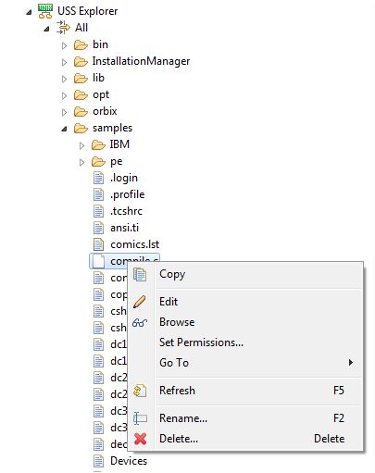Click the glasses Browse icon
This screenshot has width=375, height=473.
140,323
